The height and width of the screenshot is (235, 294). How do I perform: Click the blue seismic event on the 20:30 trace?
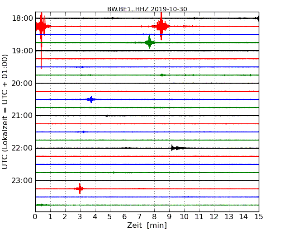pyautogui.click(x=91, y=99)
